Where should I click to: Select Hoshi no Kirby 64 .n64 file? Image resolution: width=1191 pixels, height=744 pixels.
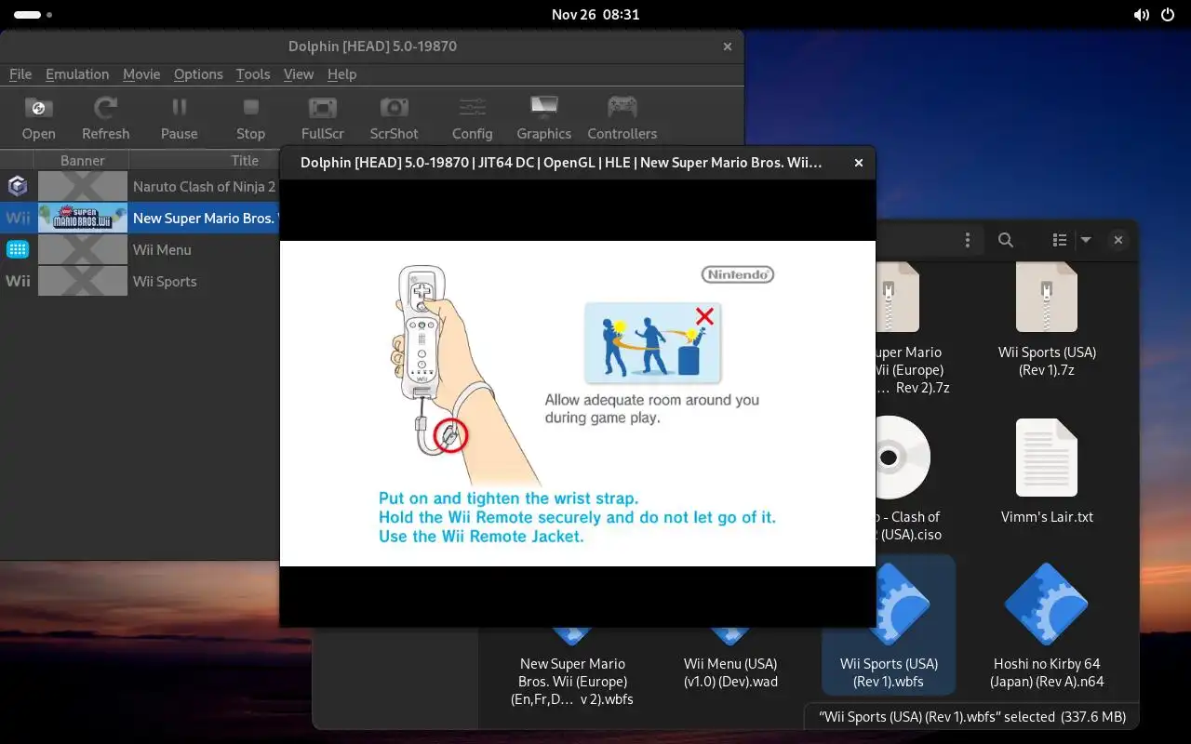(1047, 627)
